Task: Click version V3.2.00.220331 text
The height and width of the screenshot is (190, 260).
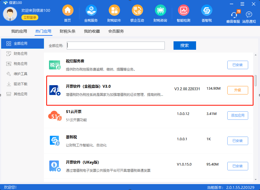Action: [x=187, y=89]
